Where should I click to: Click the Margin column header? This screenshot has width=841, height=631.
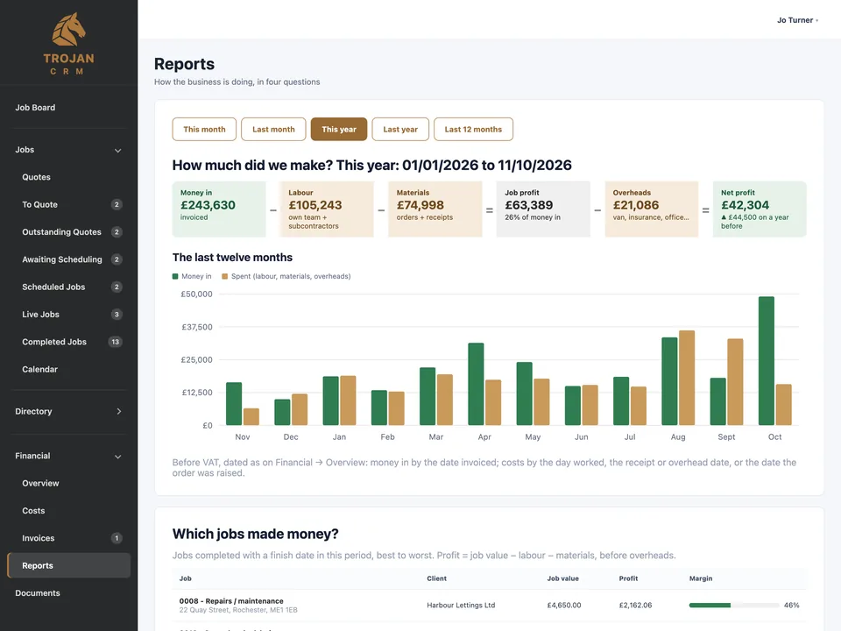[x=701, y=578]
